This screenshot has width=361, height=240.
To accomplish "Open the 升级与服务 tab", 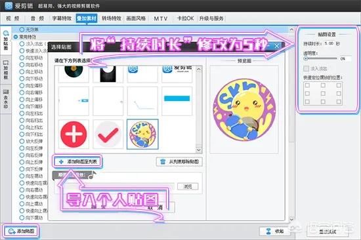I will 211,18.
